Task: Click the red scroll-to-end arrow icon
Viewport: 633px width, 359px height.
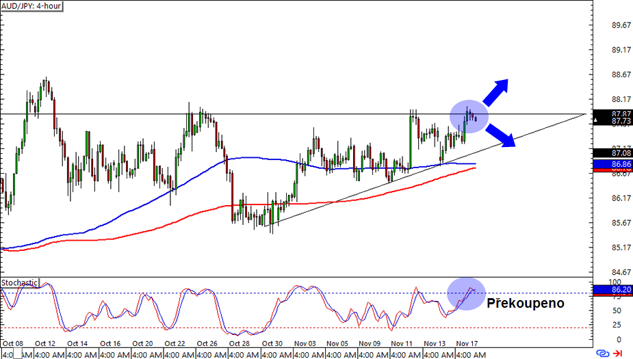Action: click(619, 354)
